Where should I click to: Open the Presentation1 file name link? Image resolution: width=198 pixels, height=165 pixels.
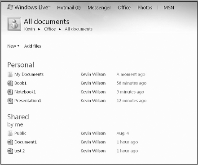pos(28,101)
